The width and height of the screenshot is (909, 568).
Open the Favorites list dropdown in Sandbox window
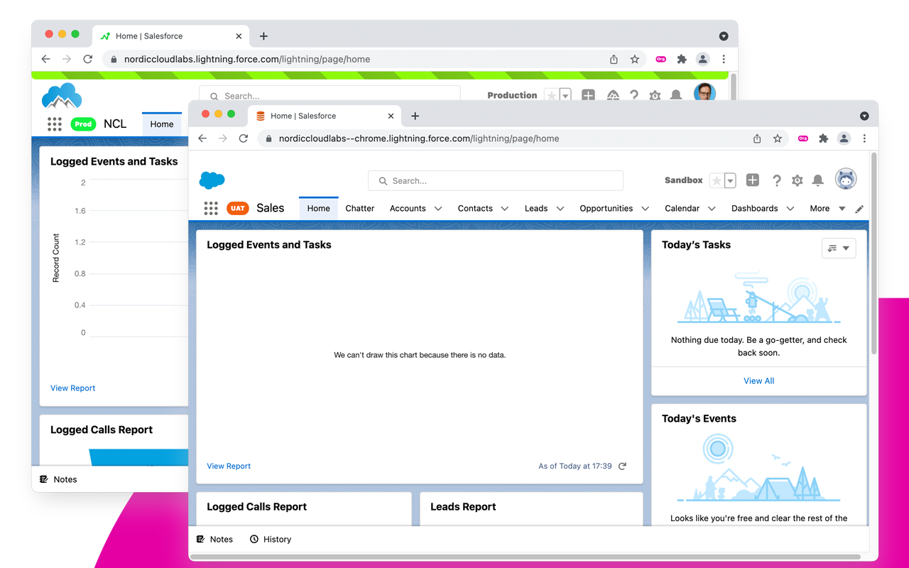(730, 180)
